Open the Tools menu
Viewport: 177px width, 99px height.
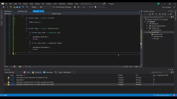point(55,4)
